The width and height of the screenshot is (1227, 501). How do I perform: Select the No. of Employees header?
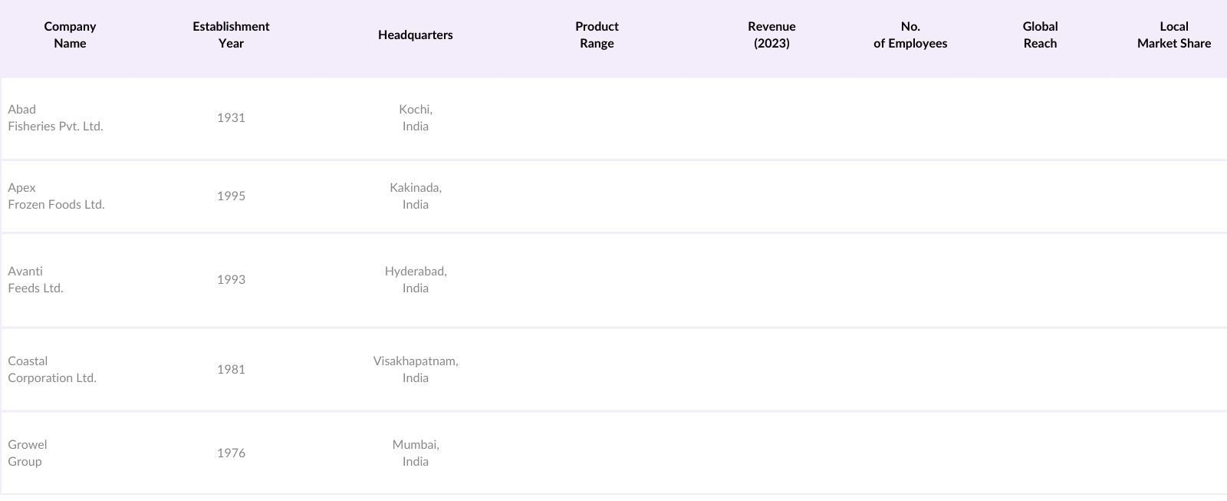pyautogui.click(x=910, y=35)
